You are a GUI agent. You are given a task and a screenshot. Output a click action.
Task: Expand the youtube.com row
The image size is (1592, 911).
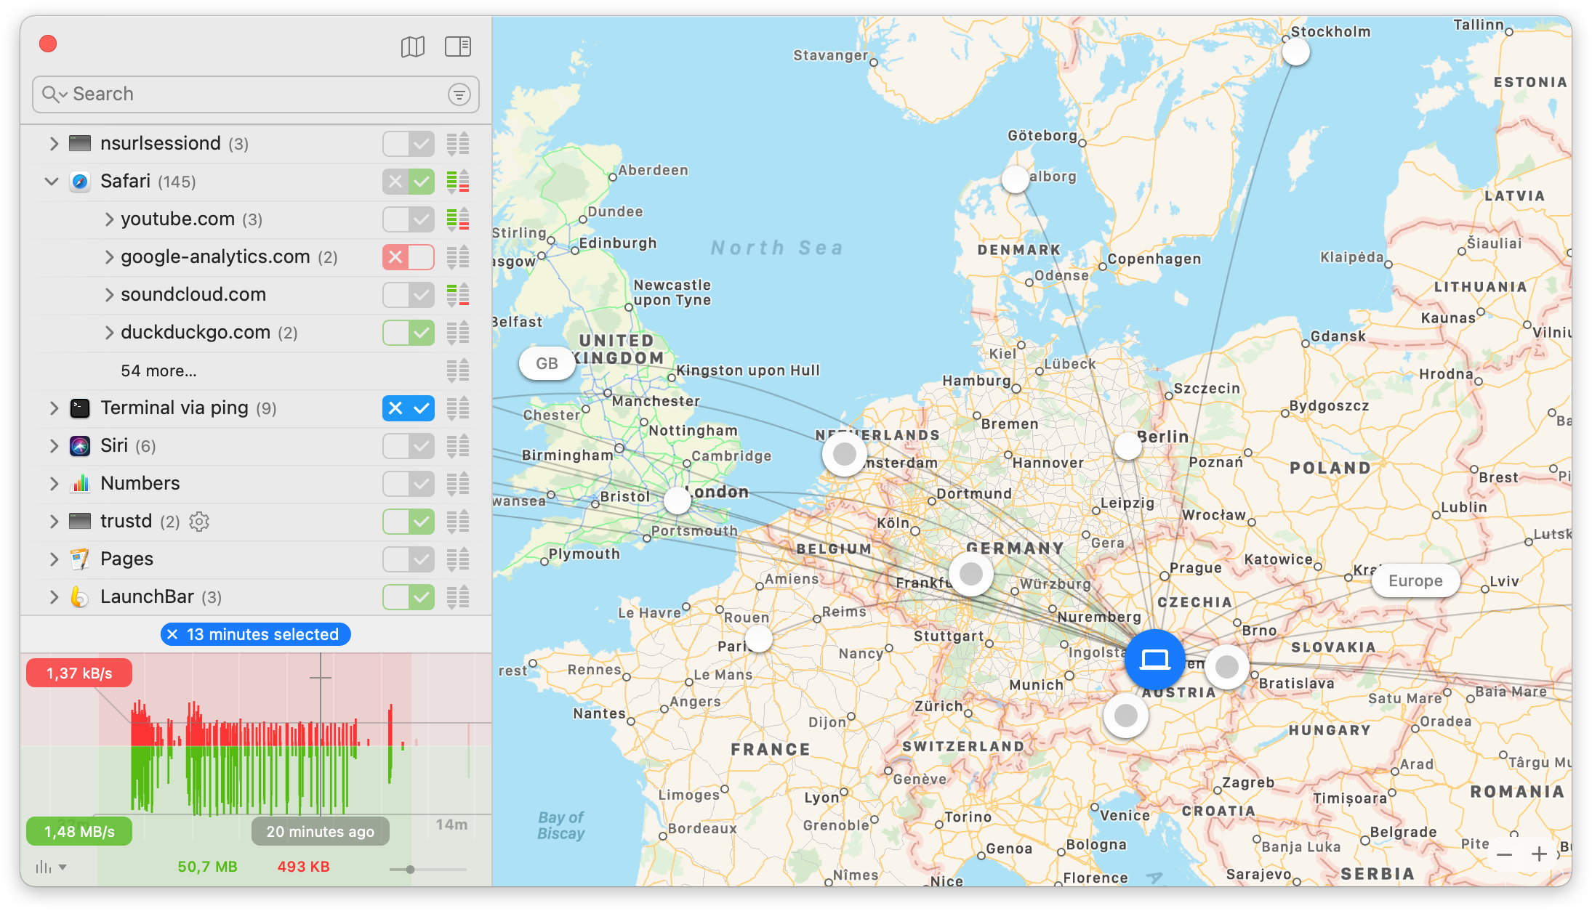point(109,219)
